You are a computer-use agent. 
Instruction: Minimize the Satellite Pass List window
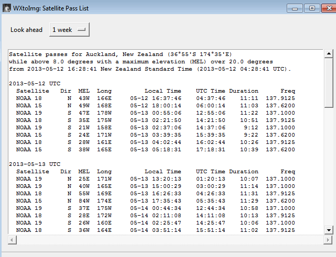click(x=295, y=8)
